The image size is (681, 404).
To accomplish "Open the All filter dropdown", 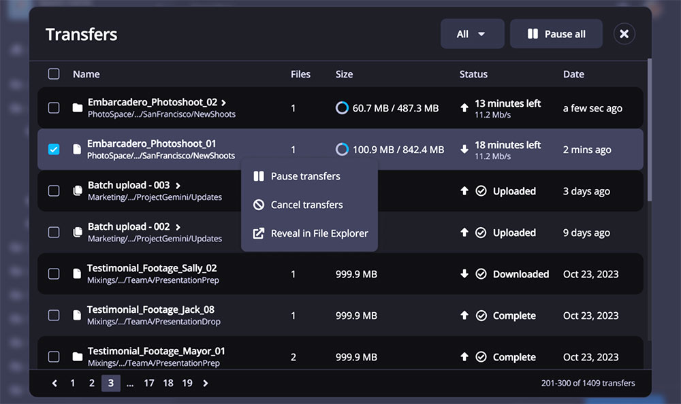I will coord(472,34).
